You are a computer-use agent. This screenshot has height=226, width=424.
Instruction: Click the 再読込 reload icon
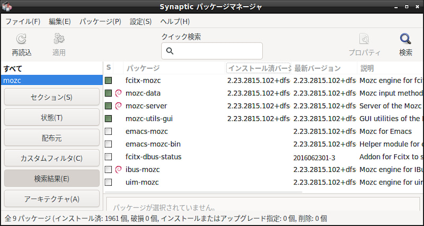(x=21, y=39)
